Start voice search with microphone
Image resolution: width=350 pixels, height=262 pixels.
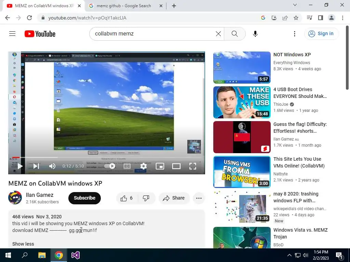255,34
